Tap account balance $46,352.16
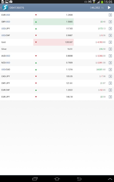114x182 pixels. (97, 8)
